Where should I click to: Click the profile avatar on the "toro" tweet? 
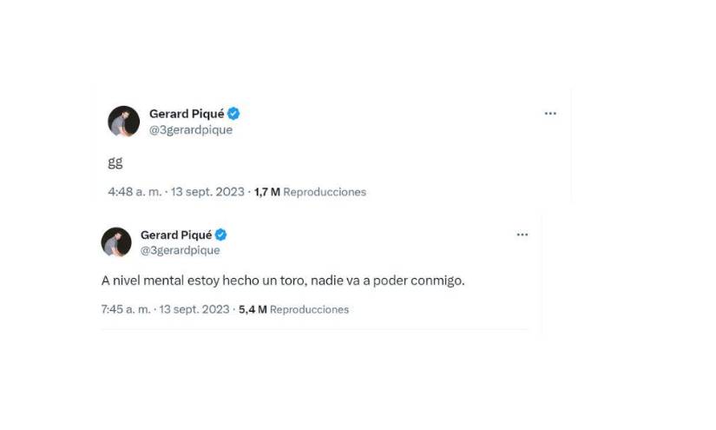116,242
